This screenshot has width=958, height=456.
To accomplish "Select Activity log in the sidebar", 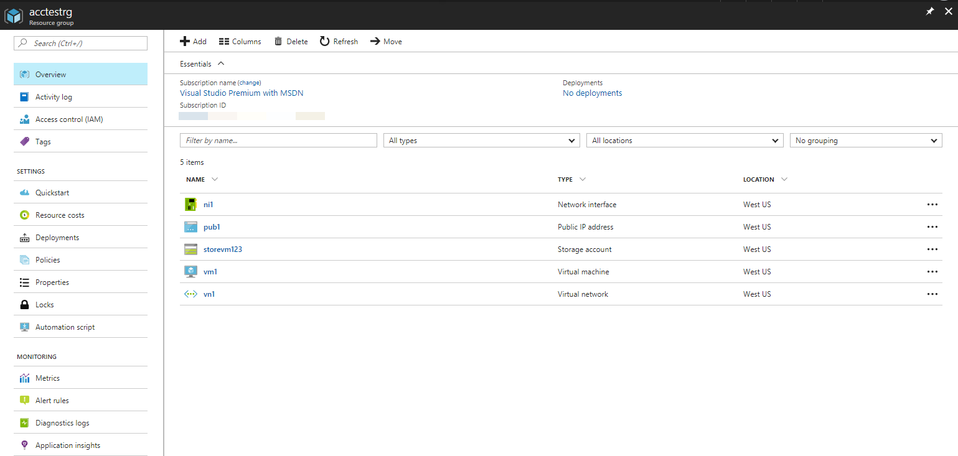I will pyautogui.click(x=54, y=97).
